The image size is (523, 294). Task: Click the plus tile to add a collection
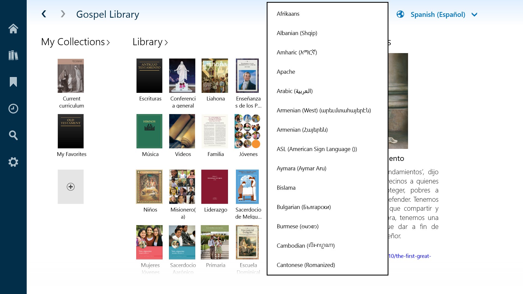[71, 186]
